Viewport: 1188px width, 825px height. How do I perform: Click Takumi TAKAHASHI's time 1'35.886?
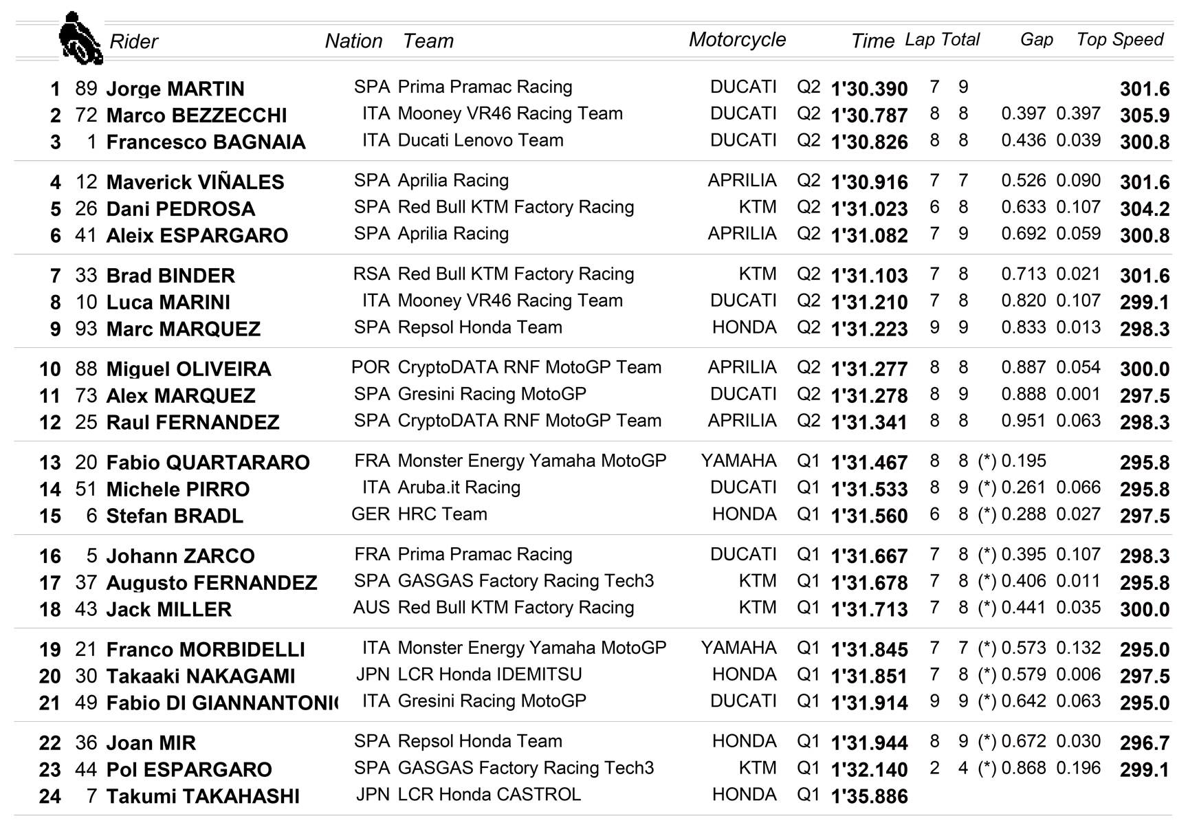click(869, 797)
